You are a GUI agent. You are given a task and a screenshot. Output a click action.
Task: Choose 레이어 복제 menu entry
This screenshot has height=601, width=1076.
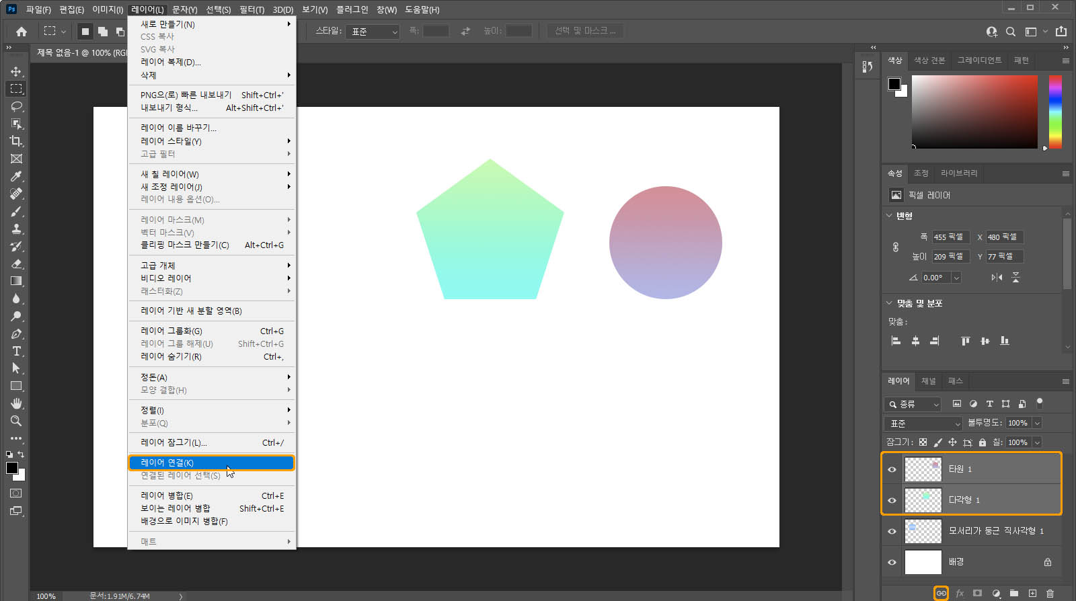(212, 63)
